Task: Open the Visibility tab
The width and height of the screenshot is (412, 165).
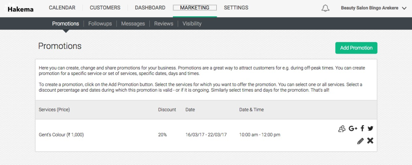Action: pos(192,24)
